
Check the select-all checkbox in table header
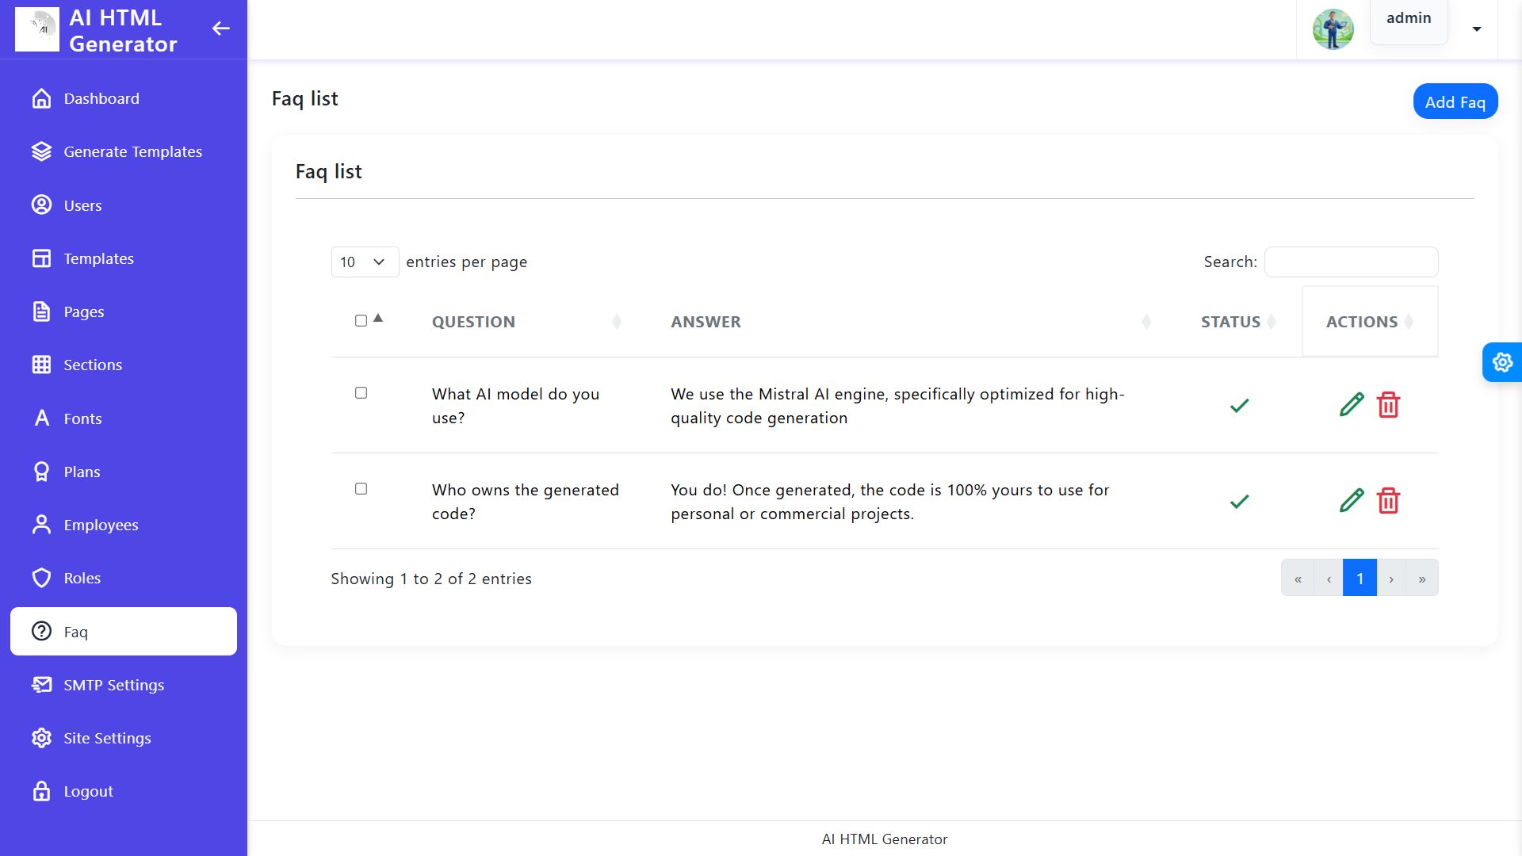(x=361, y=321)
